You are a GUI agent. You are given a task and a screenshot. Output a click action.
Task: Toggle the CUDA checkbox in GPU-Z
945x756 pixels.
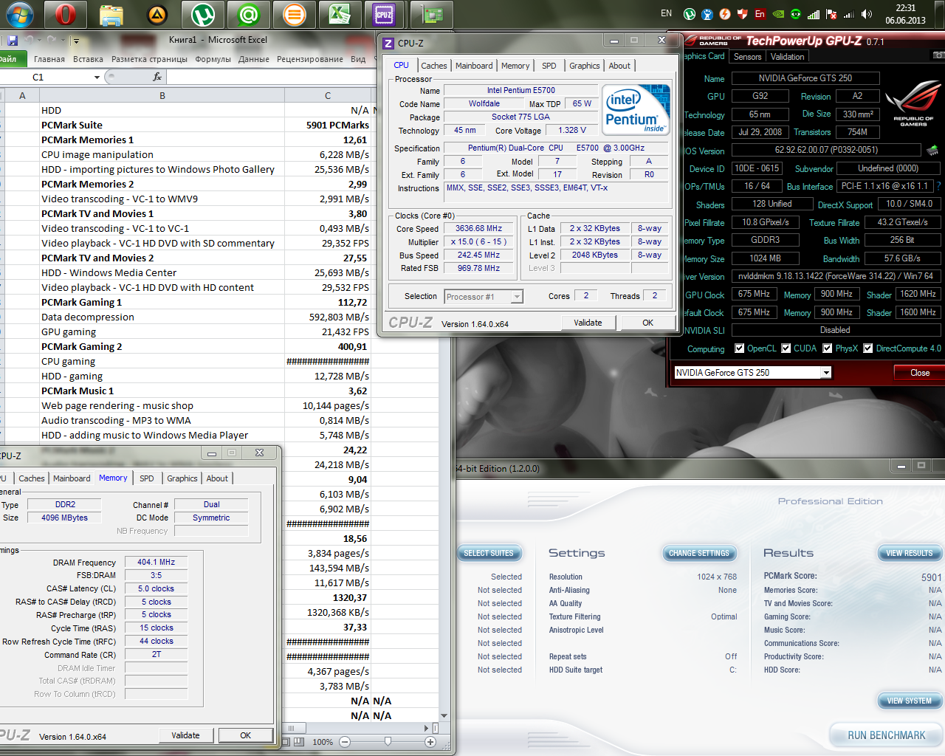pyautogui.click(x=786, y=348)
